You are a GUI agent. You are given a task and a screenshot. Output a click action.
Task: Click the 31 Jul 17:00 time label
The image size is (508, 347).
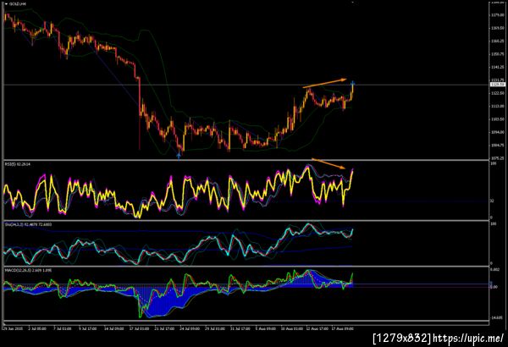[x=240, y=328]
